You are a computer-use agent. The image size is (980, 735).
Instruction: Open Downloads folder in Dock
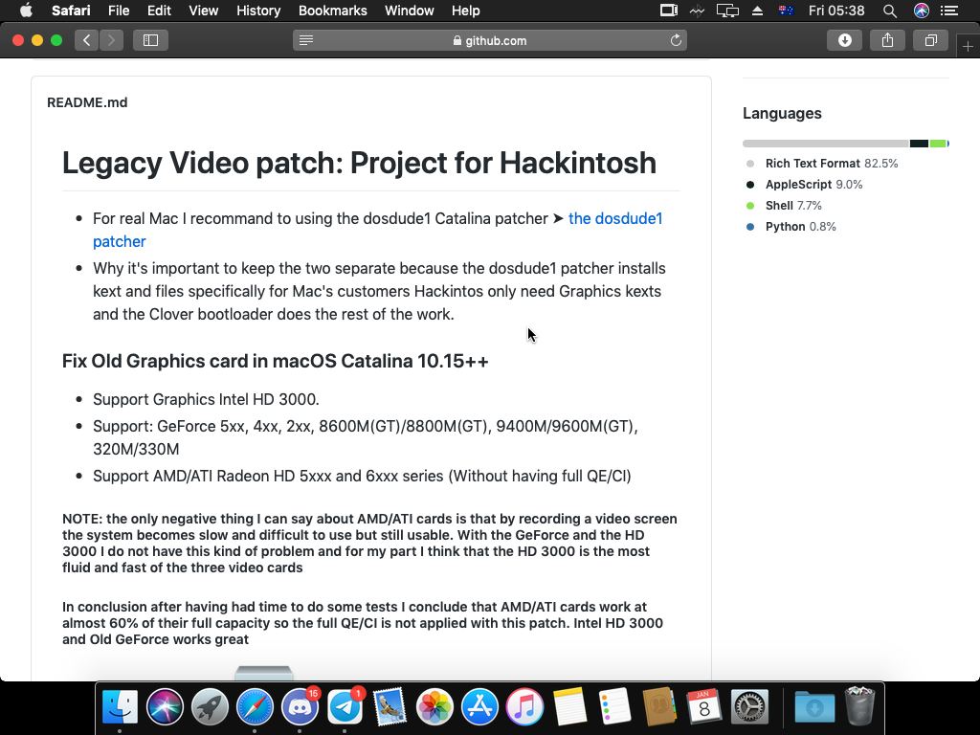[814, 707]
